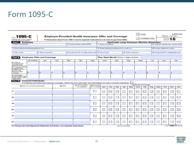
Task: Click the Employer identification number field
Action: click(167, 46)
